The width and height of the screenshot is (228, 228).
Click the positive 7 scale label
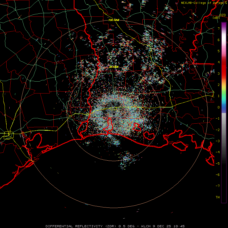(219, 28)
